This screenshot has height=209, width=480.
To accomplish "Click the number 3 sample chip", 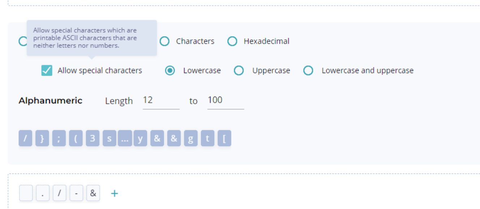I will tap(93, 139).
